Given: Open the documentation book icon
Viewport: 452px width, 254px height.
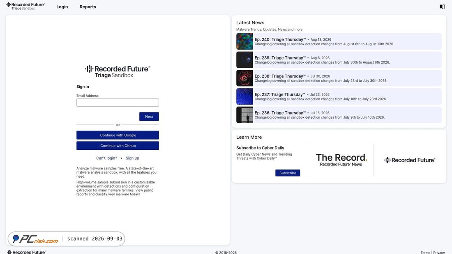Looking at the screenshot, I should coord(442,7).
